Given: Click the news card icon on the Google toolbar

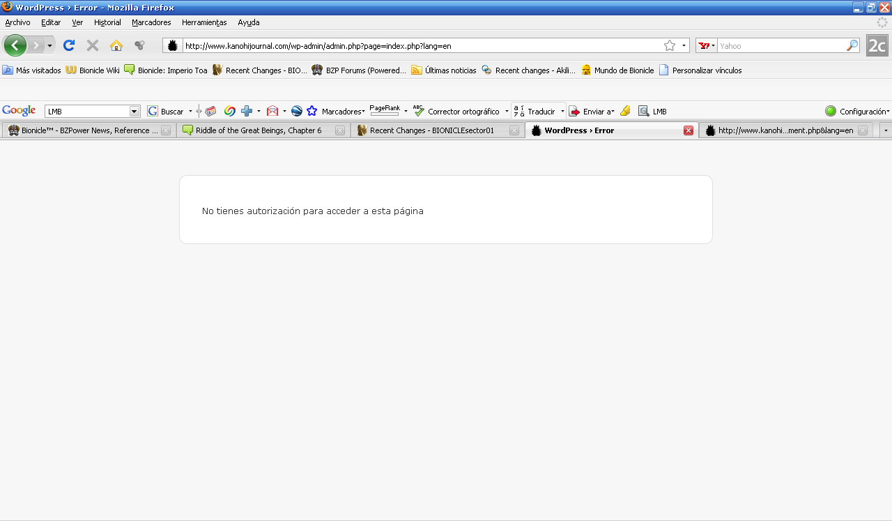Looking at the screenshot, I should (x=210, y=111).
